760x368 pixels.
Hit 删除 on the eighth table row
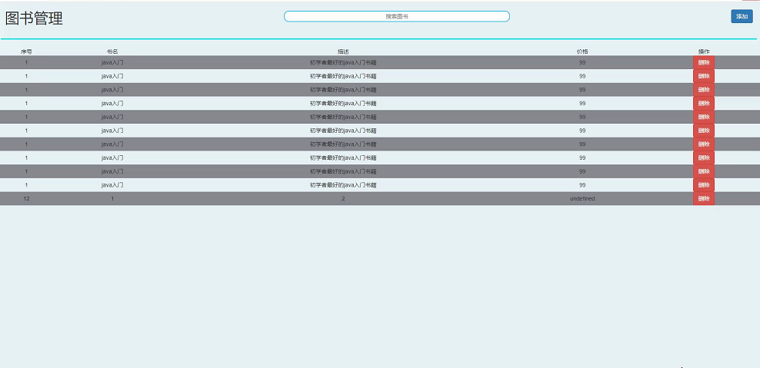pyautogui.click(x=703, y=157)
